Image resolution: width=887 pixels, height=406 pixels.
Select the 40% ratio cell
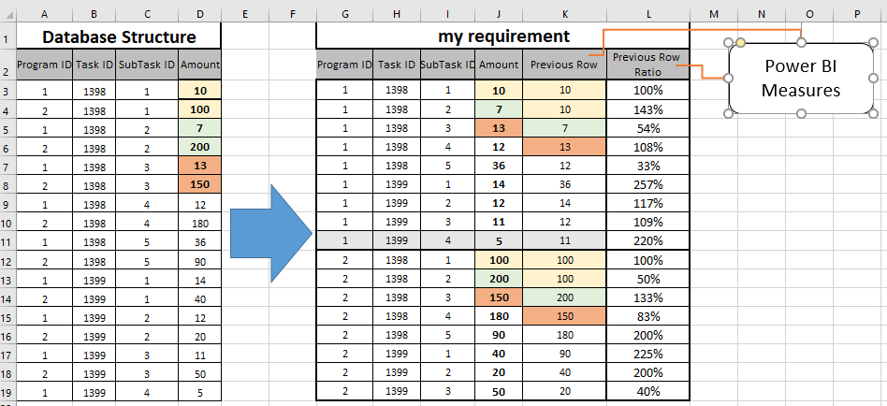[648, 391]
